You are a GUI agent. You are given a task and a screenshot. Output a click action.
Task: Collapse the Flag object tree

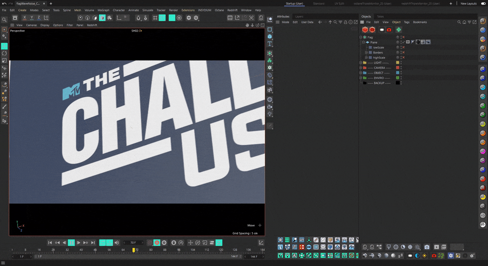pos(361,37)
